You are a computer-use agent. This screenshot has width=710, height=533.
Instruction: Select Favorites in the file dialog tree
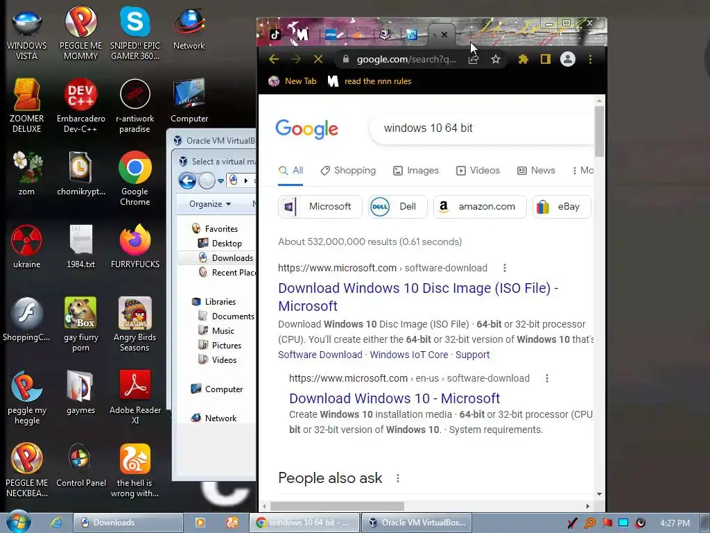215,229
